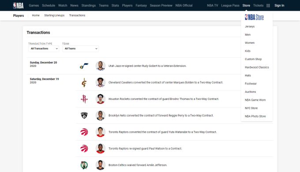The image size is (300, 172).
Task: Open the Teams menu
Action: [x=104, y=6]
